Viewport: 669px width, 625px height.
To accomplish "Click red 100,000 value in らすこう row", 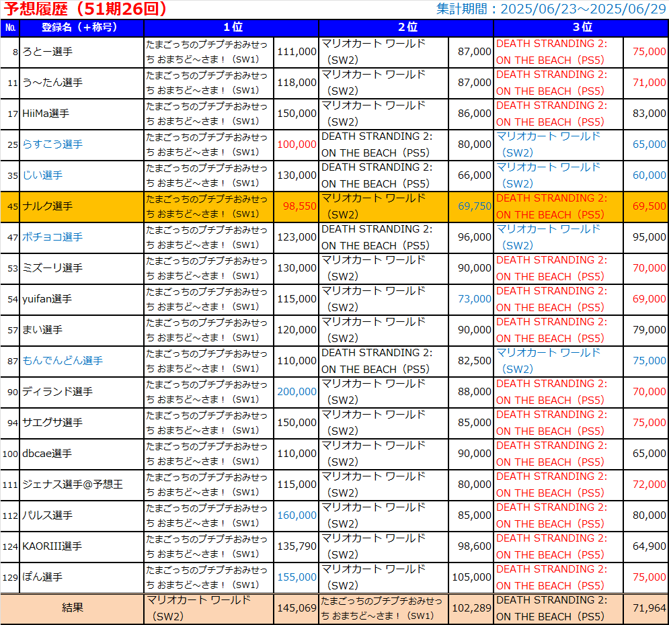I will (297, 144).
